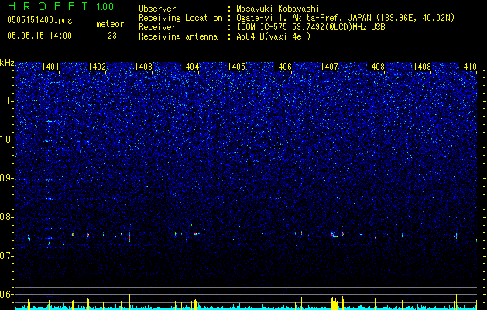Click the version number 1.00
Image resolution: width=487 pixels, height=310 pixels.
coord(105,6)
